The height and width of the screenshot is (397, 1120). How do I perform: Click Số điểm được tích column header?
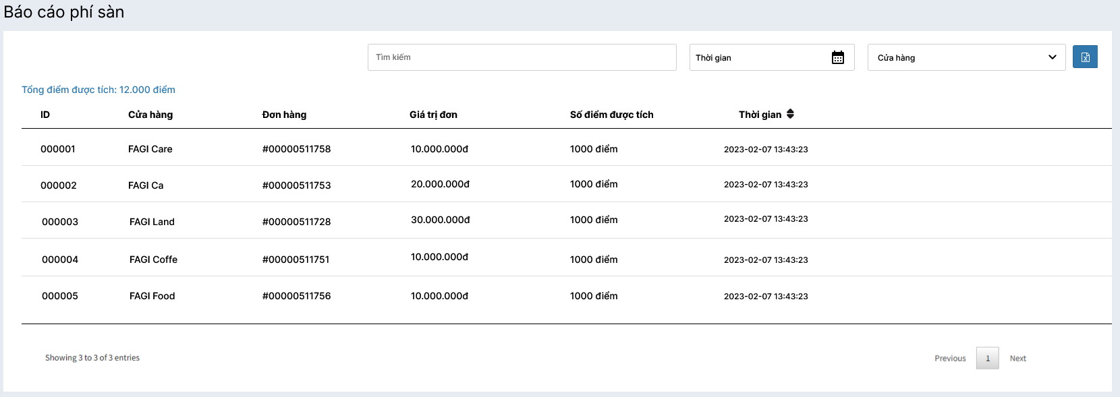pyautogui.click(x=611, y=115)
